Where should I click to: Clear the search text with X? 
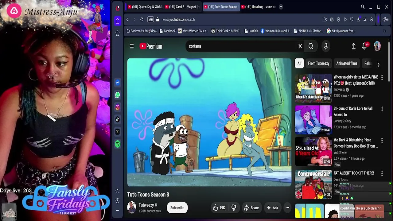tap(300, 46)
